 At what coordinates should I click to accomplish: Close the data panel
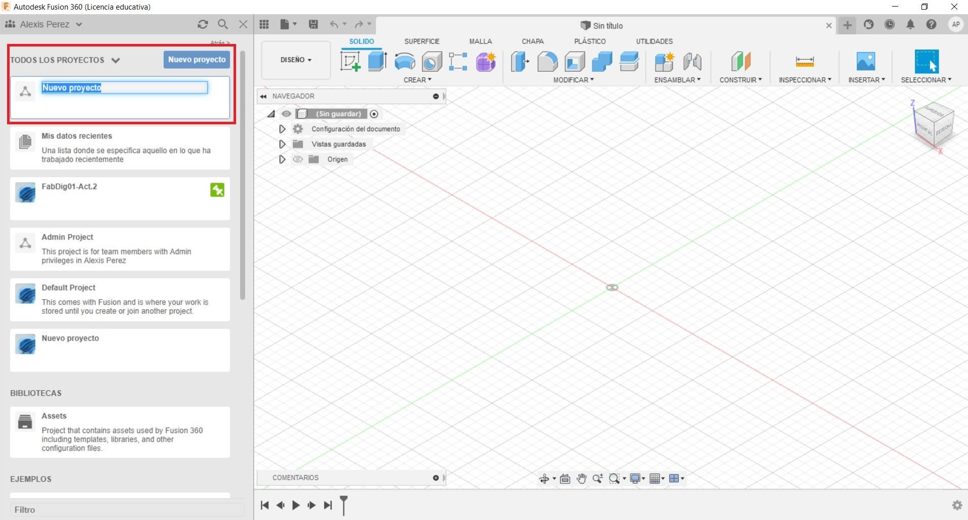pyautogui.click(x=243, y=24)
